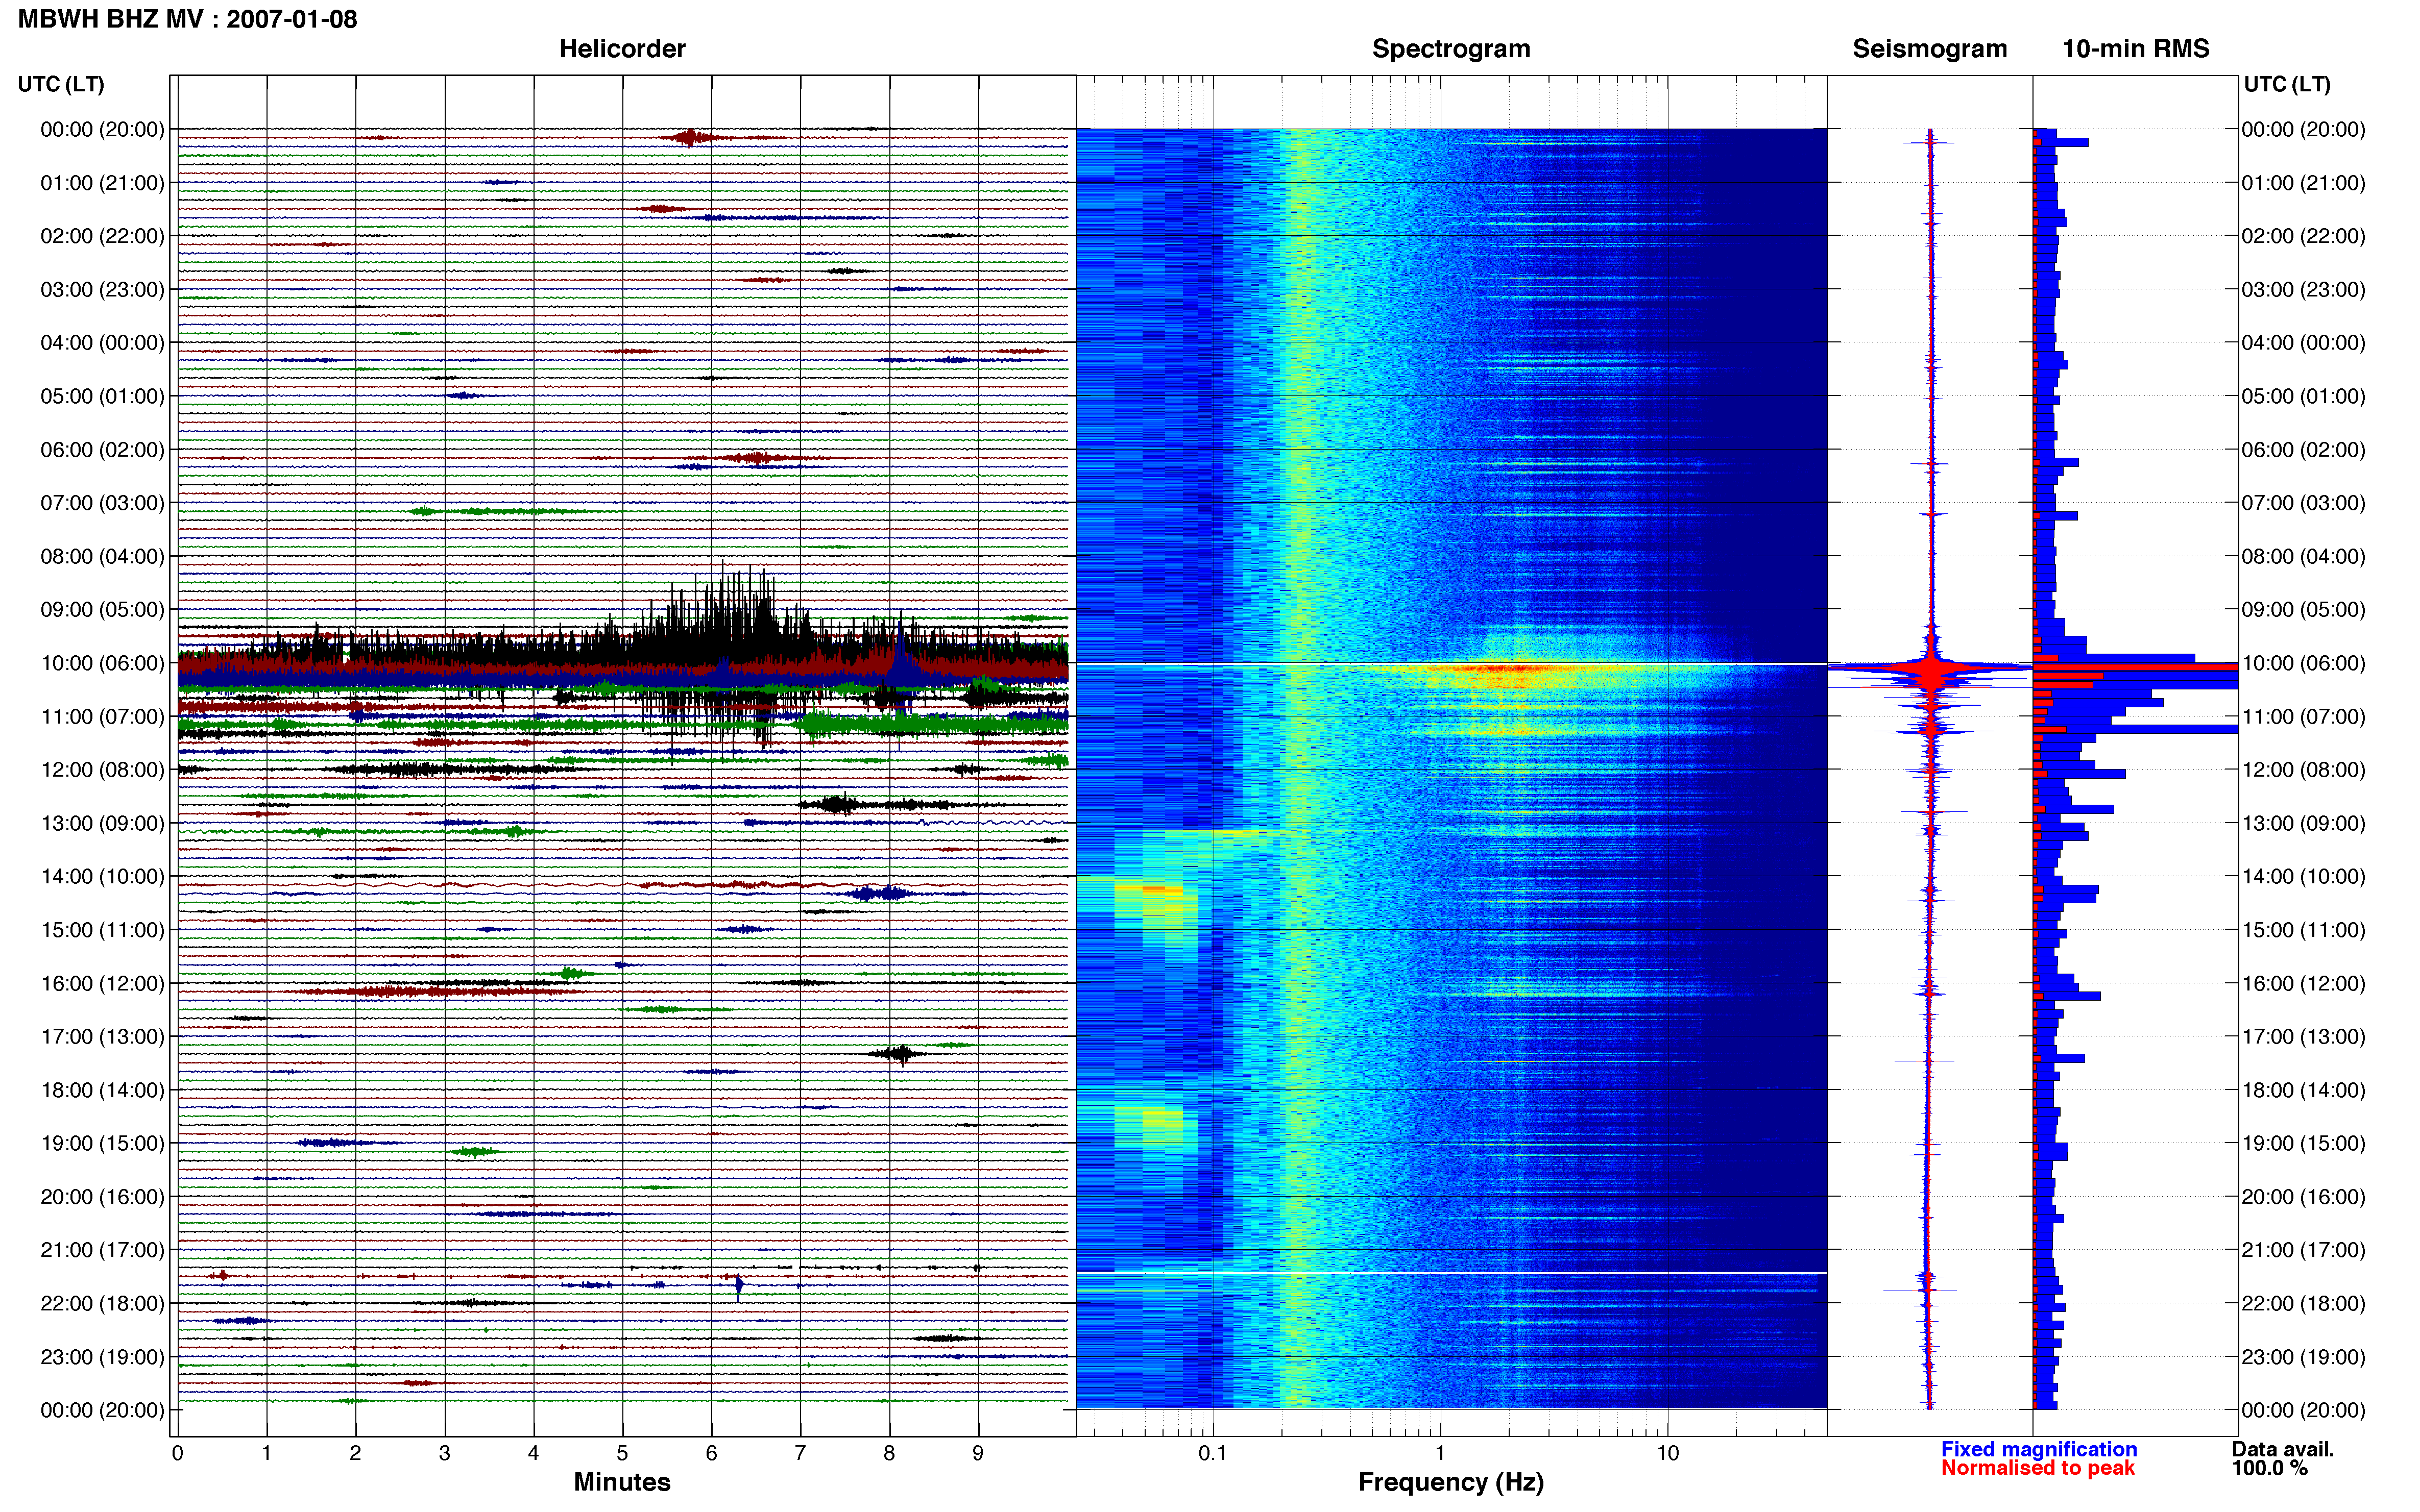Click the 'Fixed magnification' legend text
This screenshot has height=1512, width=2420.
[x=2038, y=1449]
